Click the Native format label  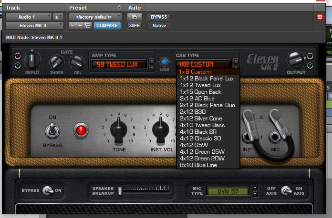[x=159, y=26]
